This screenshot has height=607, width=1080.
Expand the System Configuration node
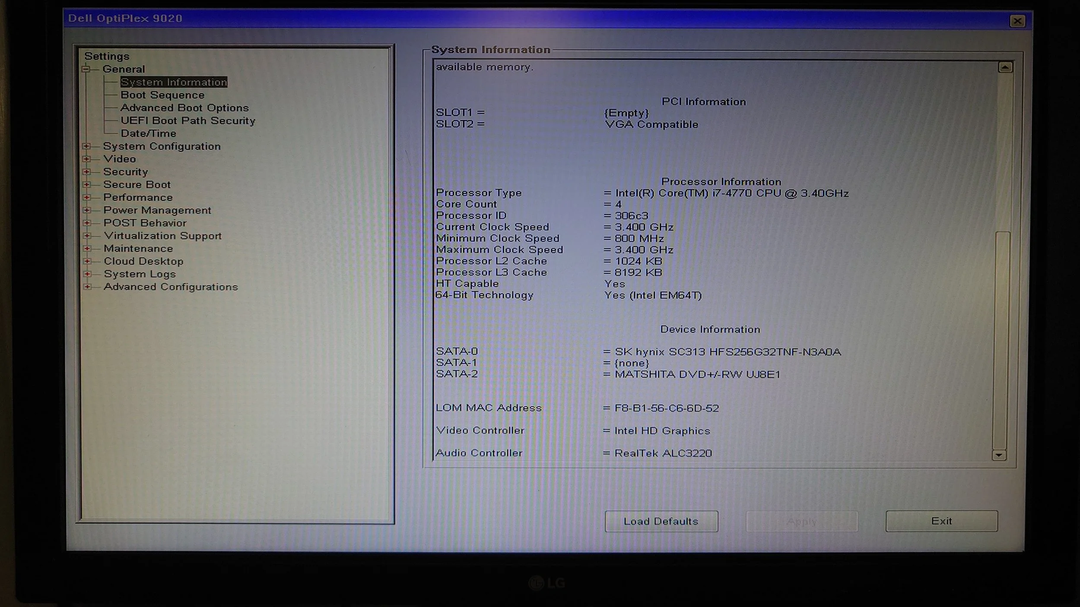tap(86, 146)
